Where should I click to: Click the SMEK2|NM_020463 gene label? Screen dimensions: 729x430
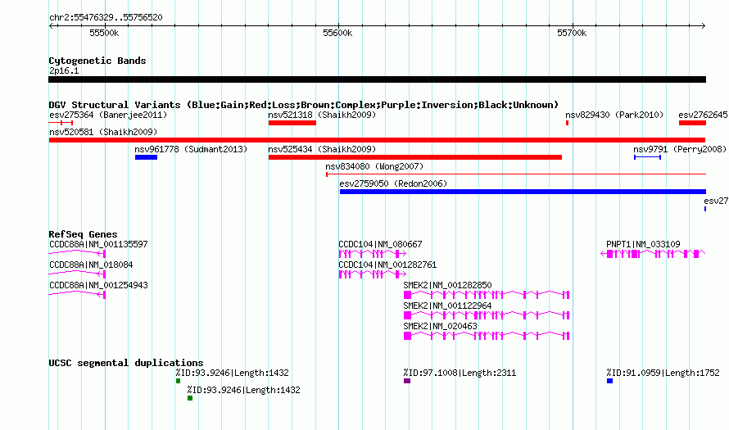[x=440, y=326]
